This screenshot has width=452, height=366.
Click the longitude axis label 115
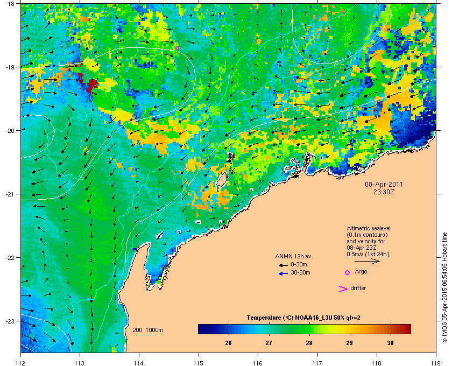(x=199, y=363)
